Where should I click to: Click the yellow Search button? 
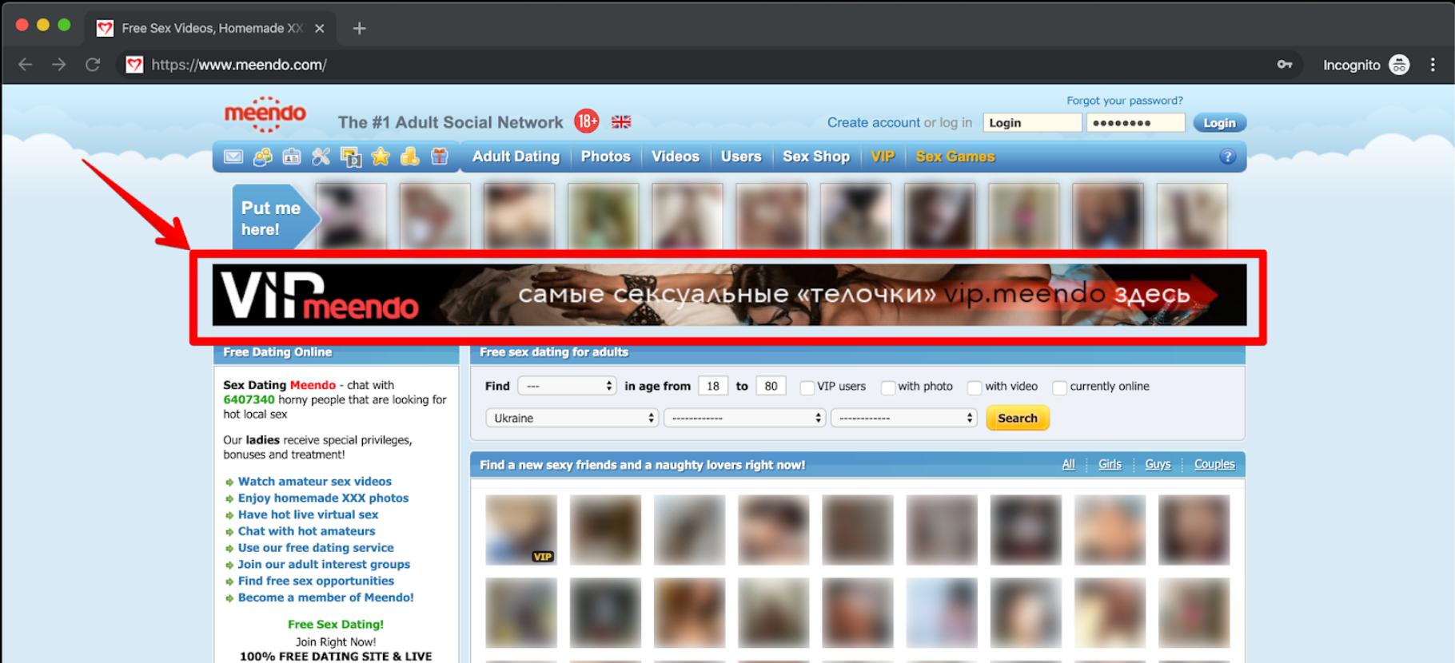point(1018,418)
